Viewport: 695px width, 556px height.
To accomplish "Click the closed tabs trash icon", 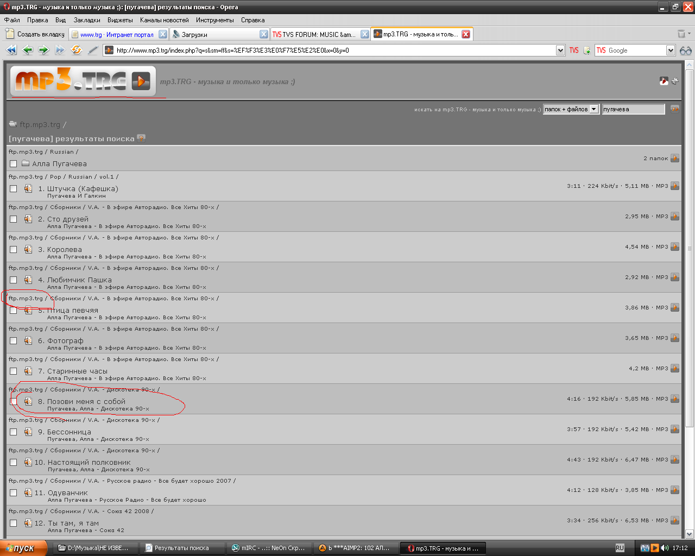I will [681, 34].
